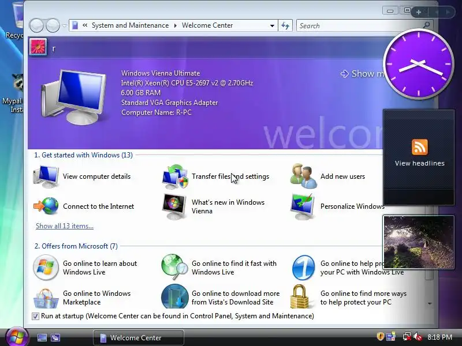
Task: Click Get started with Windows section header
Action: (83, 155)
